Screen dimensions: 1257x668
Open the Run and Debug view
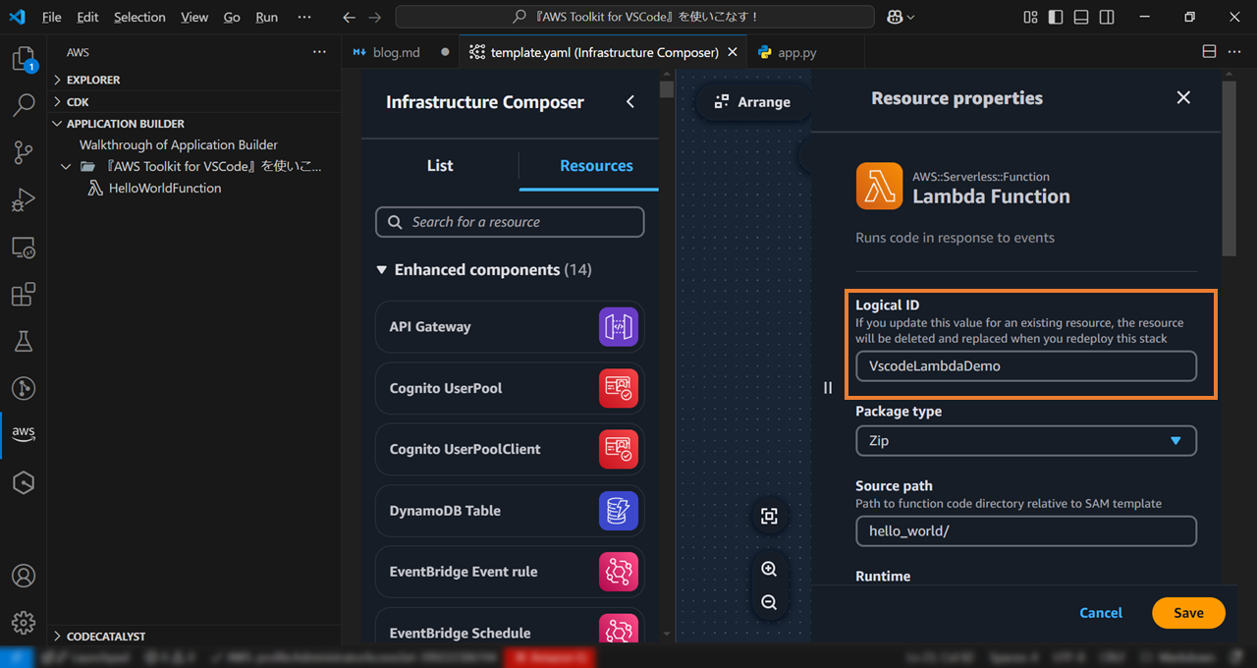coord(23,200)
